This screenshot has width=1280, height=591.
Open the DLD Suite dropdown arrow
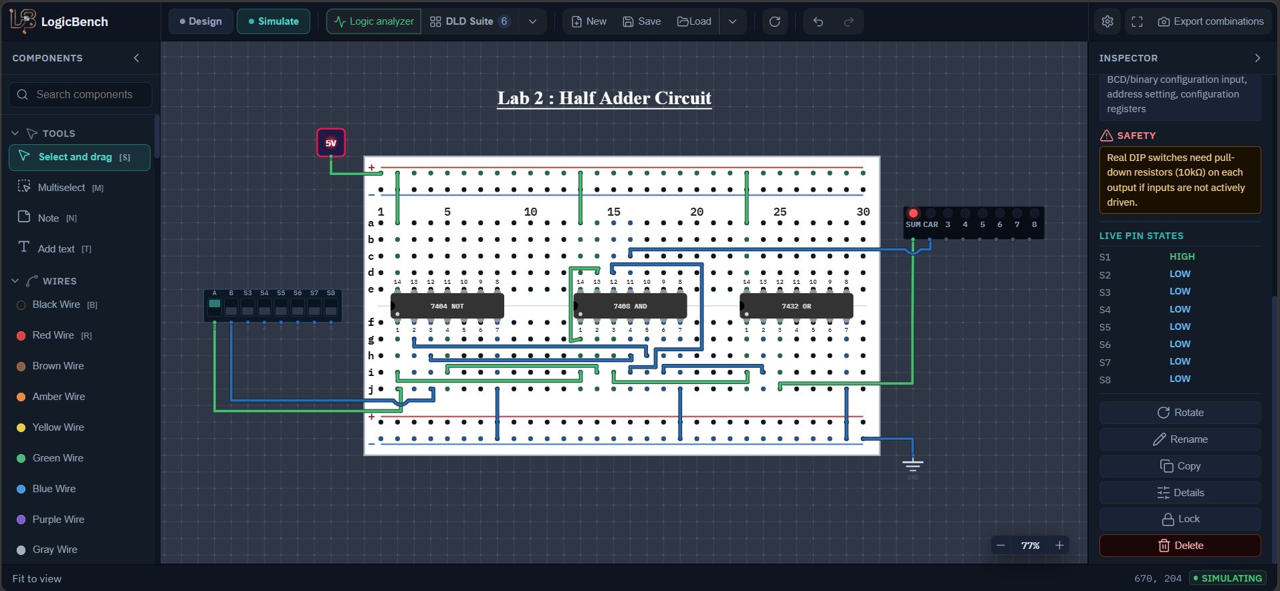click(532, 21)
